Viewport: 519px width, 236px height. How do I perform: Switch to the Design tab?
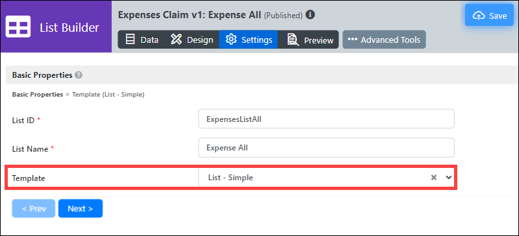pyautogui.click(x=192, y=40)
